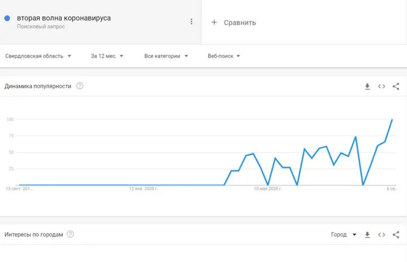Viewport: 407px width, 262px height.
Task: Click the blue dot color indicator of the query
Action: [7, 18]
